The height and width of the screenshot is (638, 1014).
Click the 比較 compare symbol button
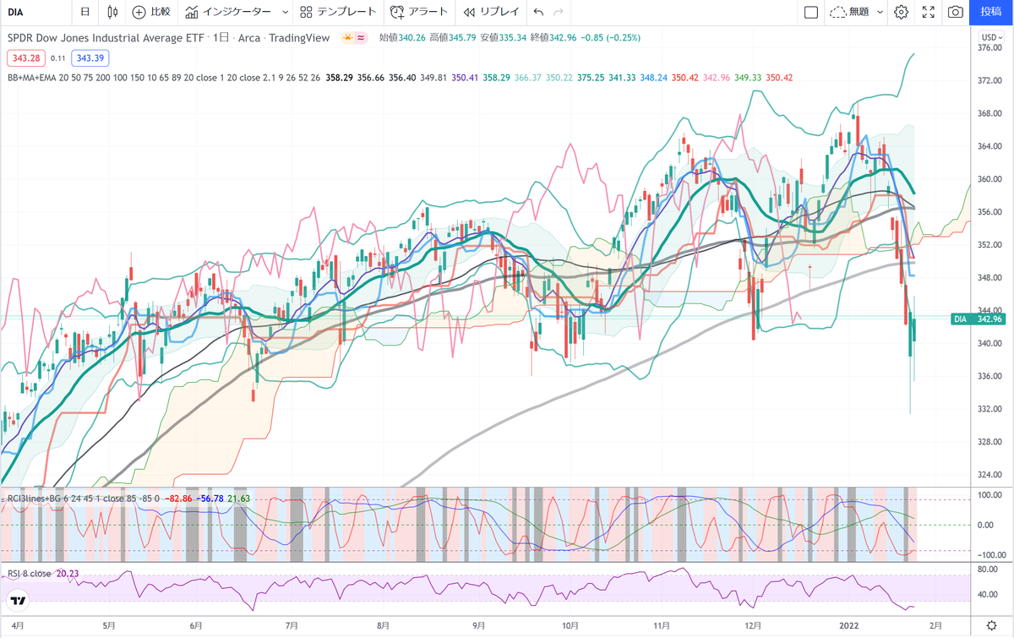[151, 12]
